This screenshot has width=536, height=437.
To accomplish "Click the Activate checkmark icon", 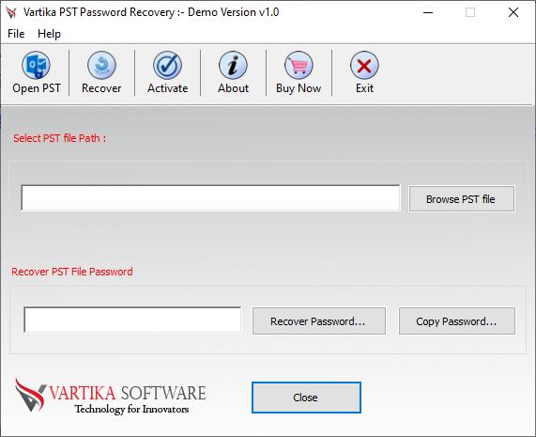I will tap(167, 65).
